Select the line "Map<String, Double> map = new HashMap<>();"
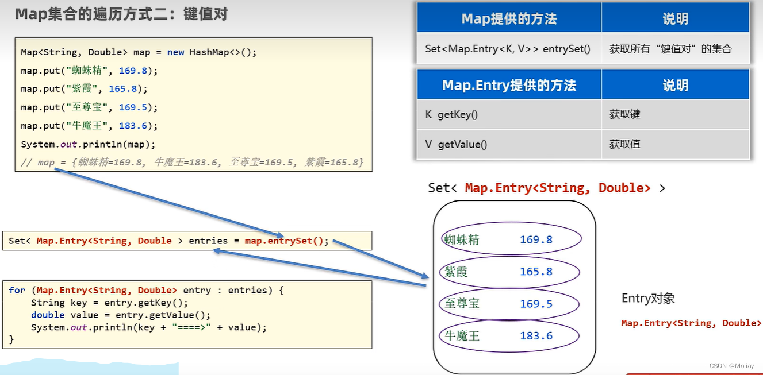The height and width of the screenshot is (375, 763). pos(139,52)
